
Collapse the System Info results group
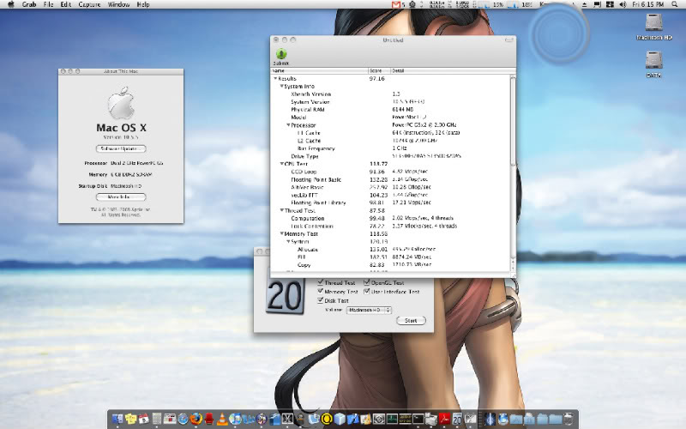[281, 86]
